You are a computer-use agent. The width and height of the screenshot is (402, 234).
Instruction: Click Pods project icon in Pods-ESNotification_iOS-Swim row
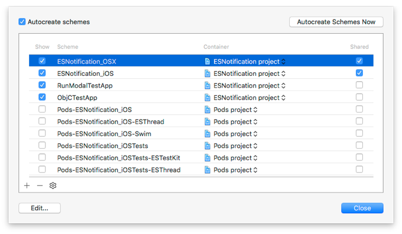click(x=208, y=133)
